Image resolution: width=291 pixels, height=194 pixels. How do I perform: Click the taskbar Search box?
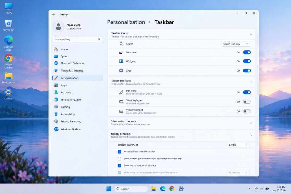point(131,189)
